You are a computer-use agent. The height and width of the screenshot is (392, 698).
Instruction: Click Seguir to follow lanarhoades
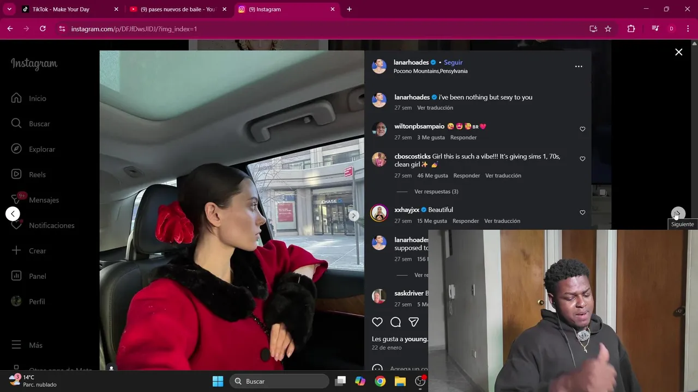tap(453, 63)
